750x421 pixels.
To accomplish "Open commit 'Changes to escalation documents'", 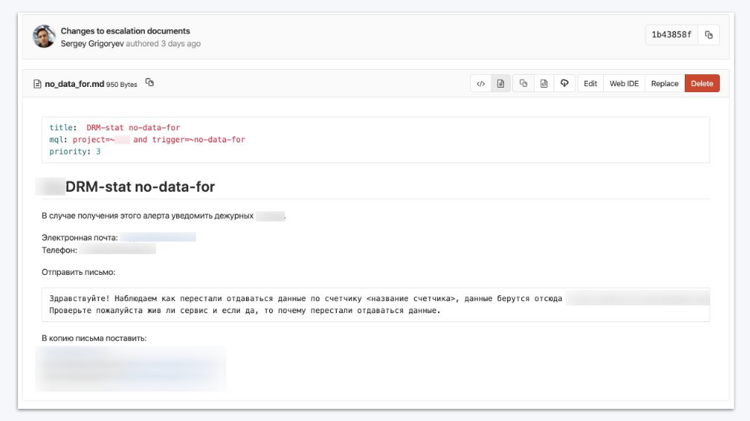I will click(125, 31).
